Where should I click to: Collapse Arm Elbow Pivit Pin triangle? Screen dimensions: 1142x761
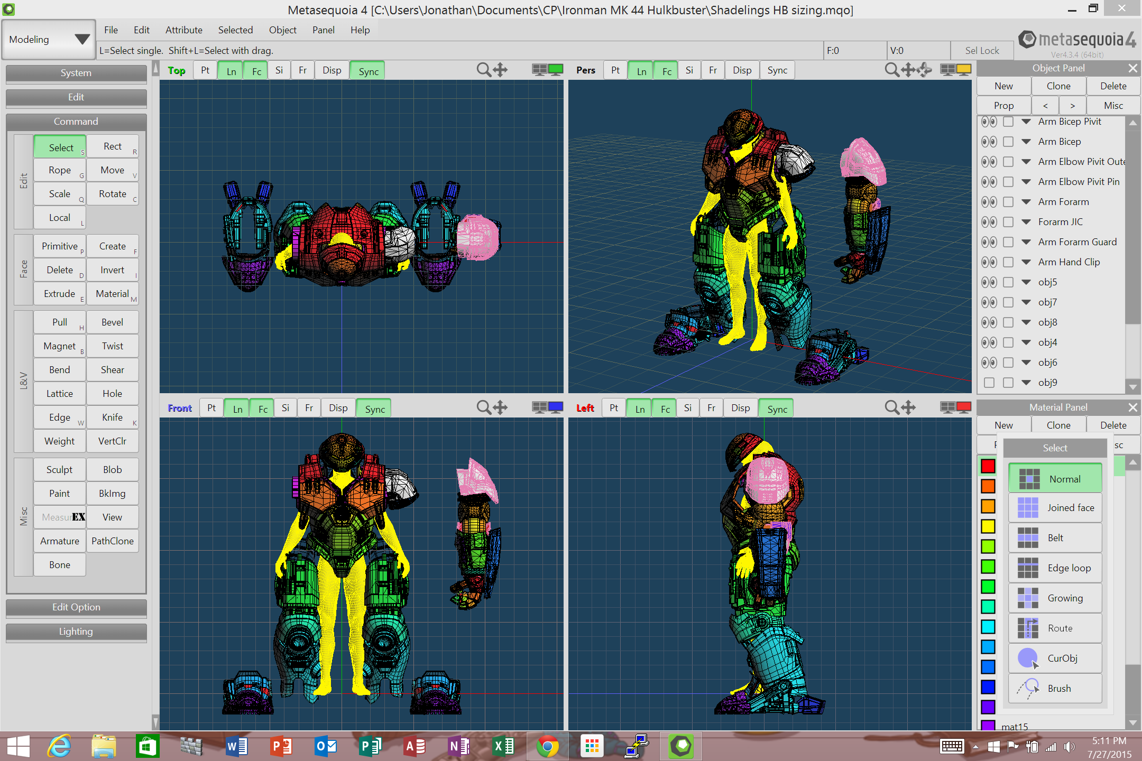click(1026, 182)
